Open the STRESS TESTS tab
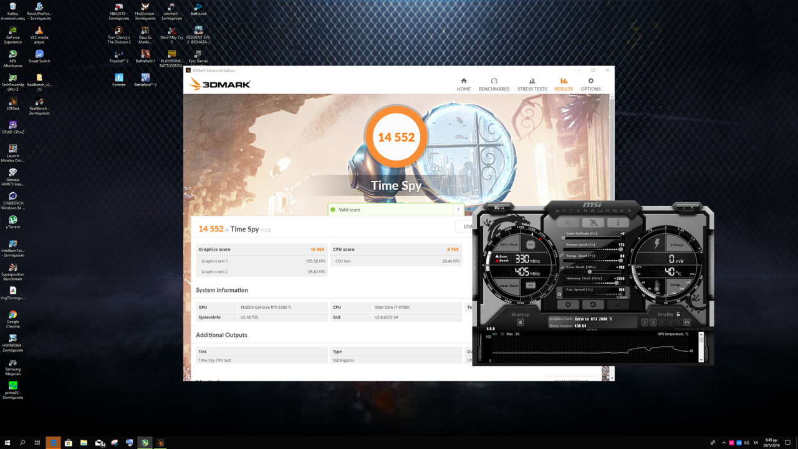Image resolution: width=798 pixels, height=449 pixels. 532,85
